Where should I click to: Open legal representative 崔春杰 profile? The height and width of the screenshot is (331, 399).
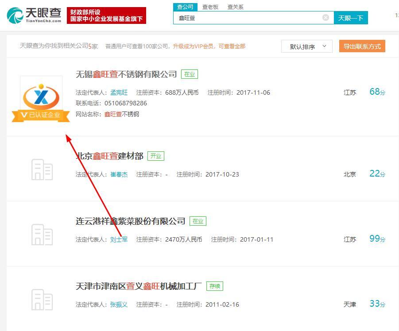point(119,174)
